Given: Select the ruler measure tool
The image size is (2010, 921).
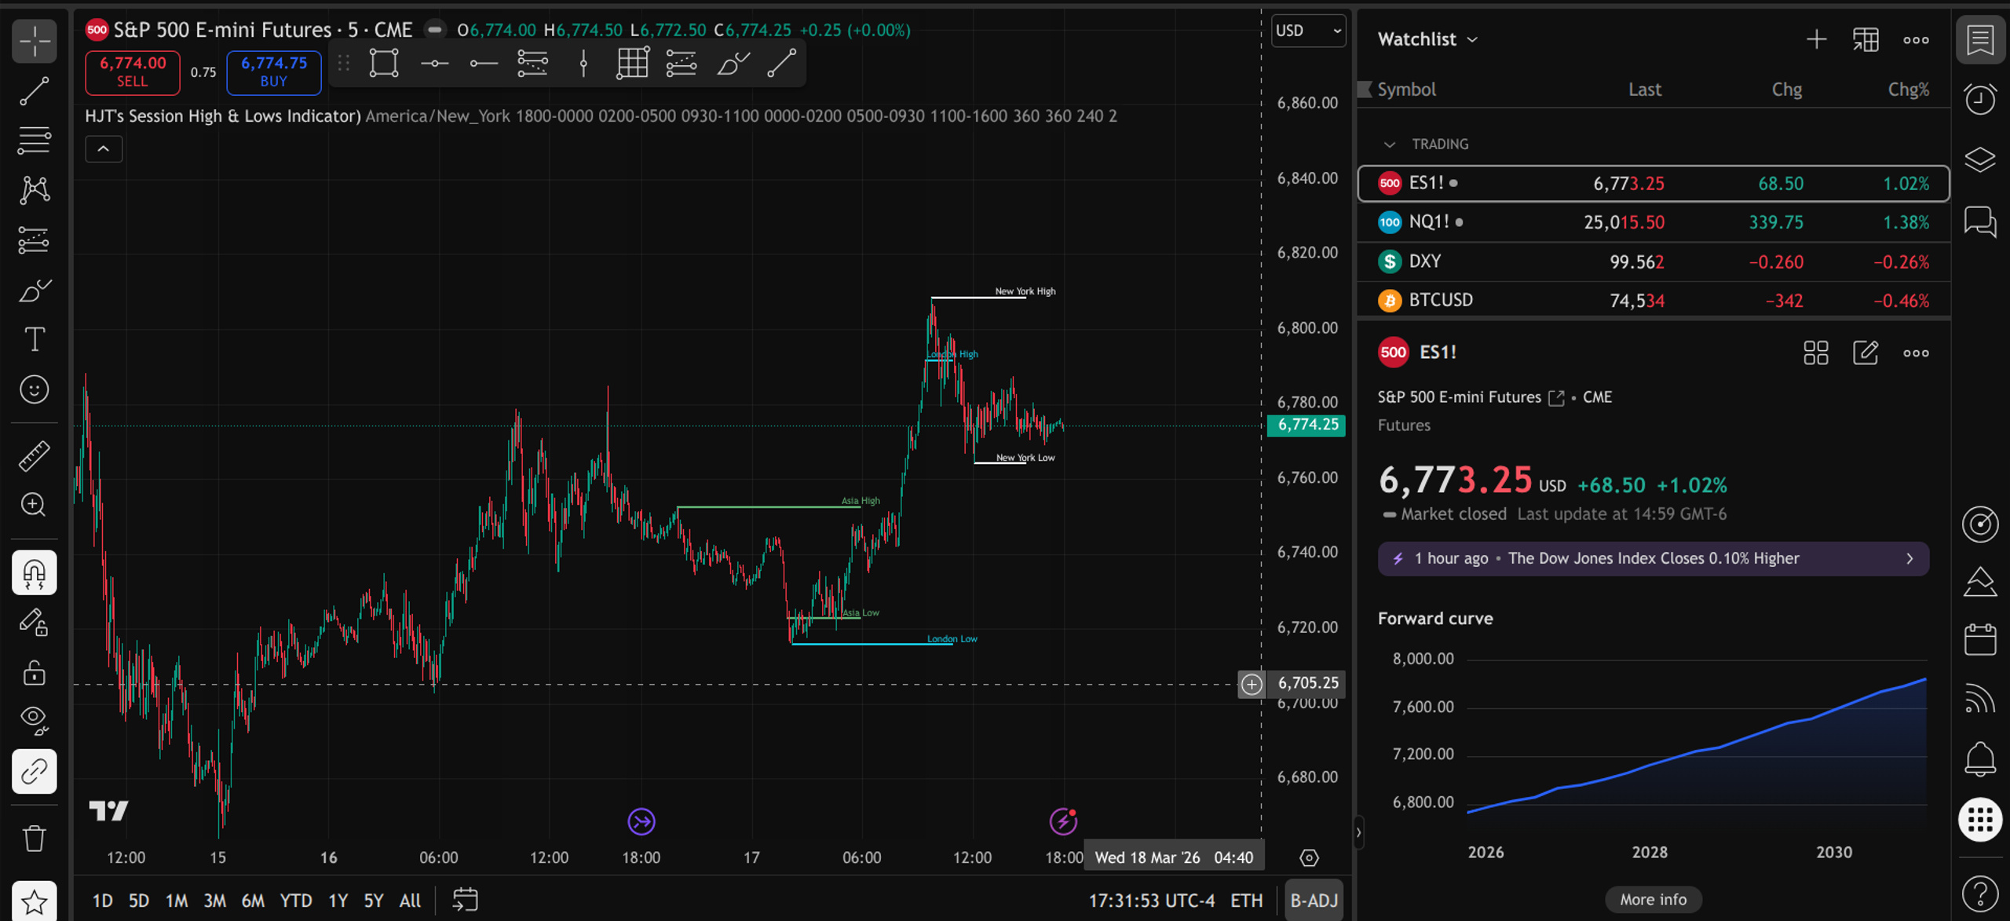Looking at the screenshot, I should point(34,455).
